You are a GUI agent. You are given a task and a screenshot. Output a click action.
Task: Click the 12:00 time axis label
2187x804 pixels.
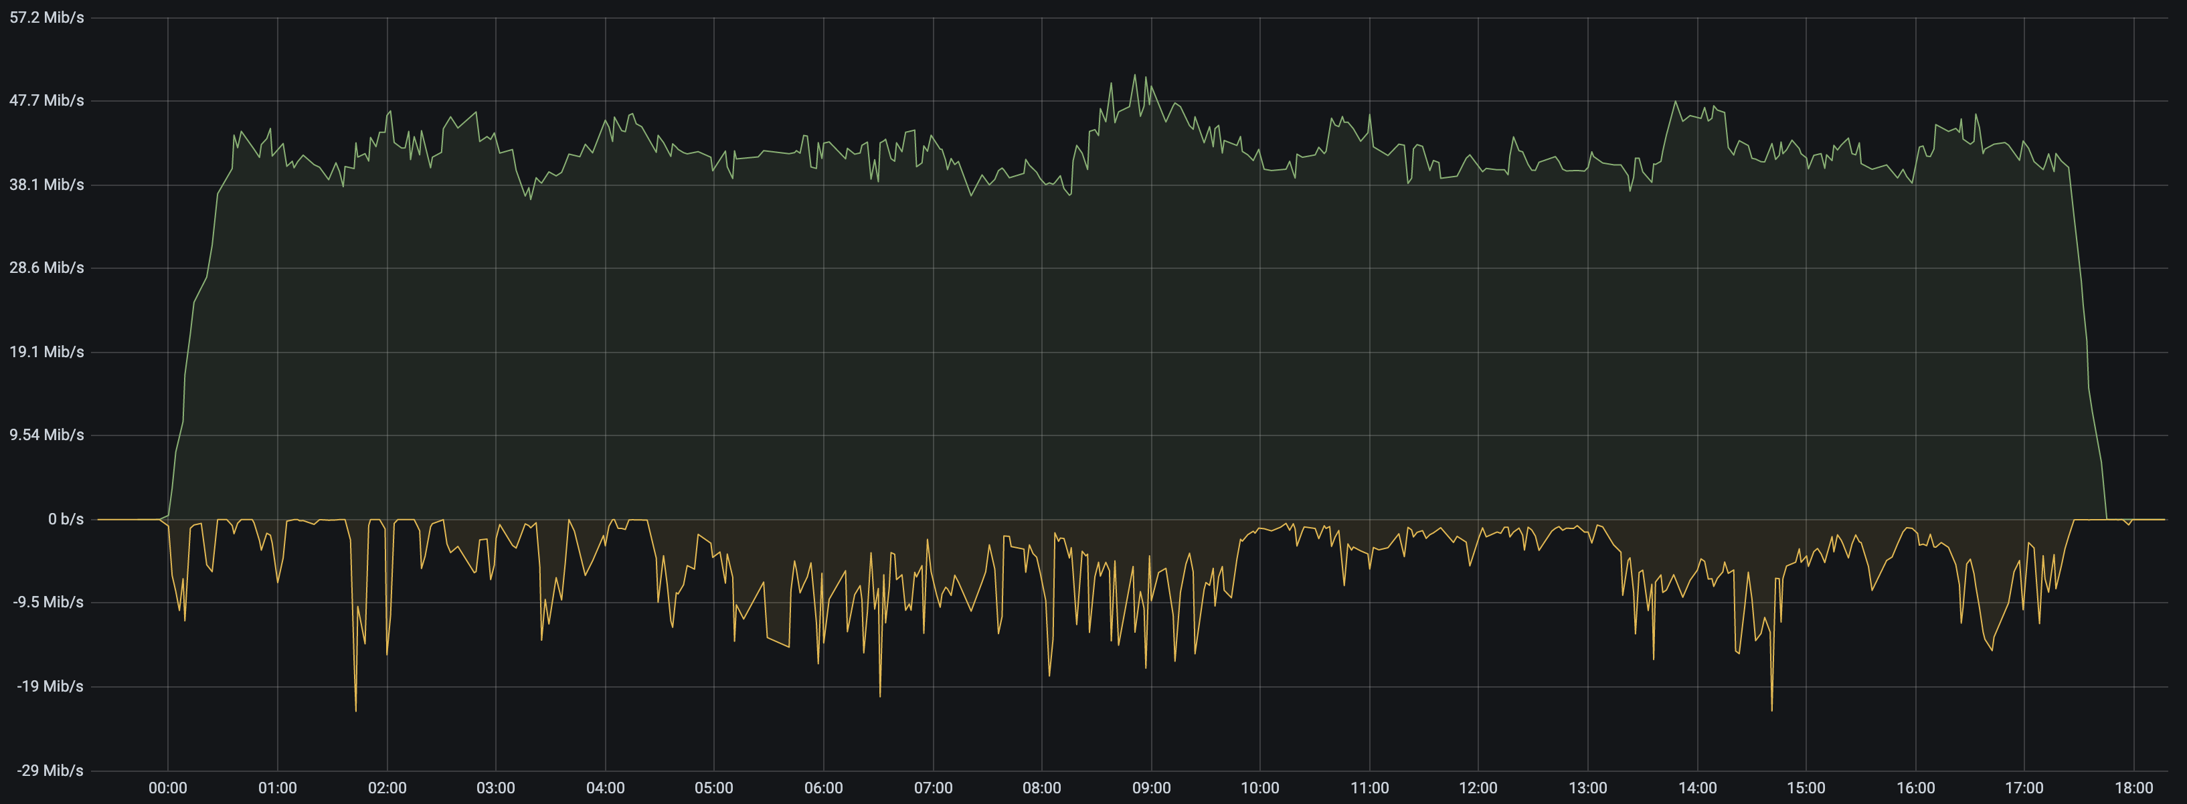click(1478, 788)
